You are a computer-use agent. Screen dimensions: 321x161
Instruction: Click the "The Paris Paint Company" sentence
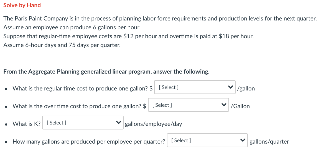pos(160,19)
